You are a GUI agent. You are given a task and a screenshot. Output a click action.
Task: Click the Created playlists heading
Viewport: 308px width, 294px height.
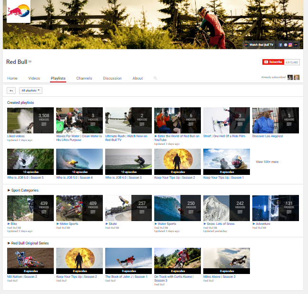click(x=20, y=102)
